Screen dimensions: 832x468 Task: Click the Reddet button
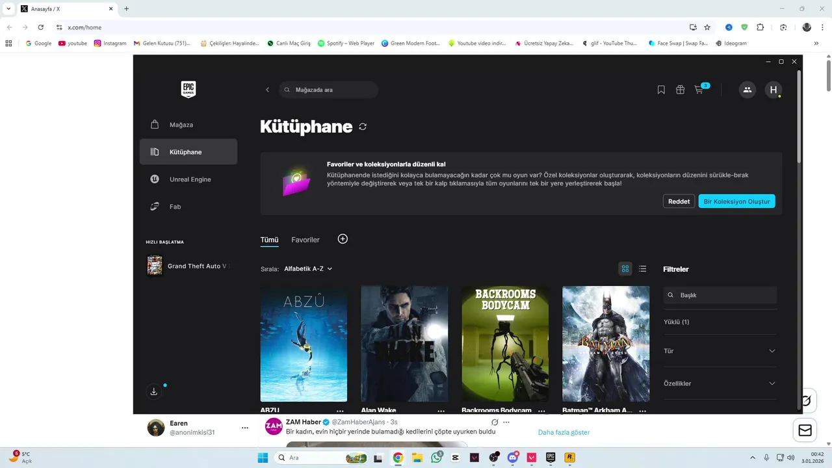(x=679, y=201)
